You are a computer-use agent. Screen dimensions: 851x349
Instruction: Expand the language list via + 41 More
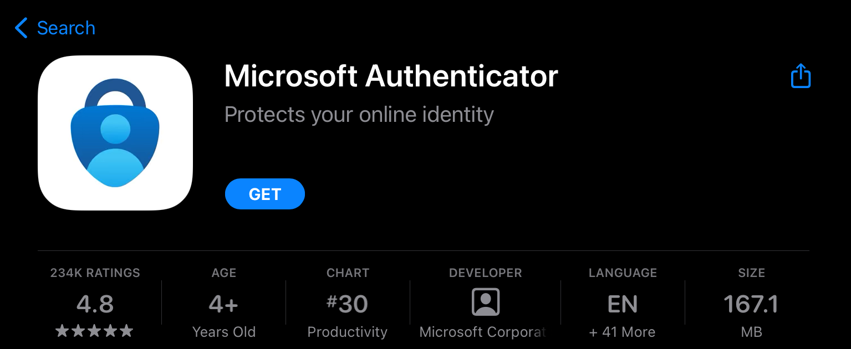coord(622,332)
